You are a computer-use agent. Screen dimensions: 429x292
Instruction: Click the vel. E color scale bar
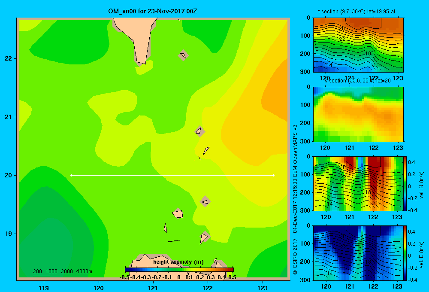405,253
